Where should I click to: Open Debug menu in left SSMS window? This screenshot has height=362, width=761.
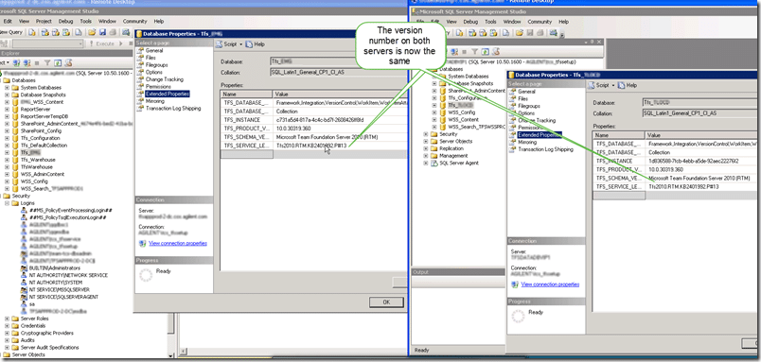65,22
